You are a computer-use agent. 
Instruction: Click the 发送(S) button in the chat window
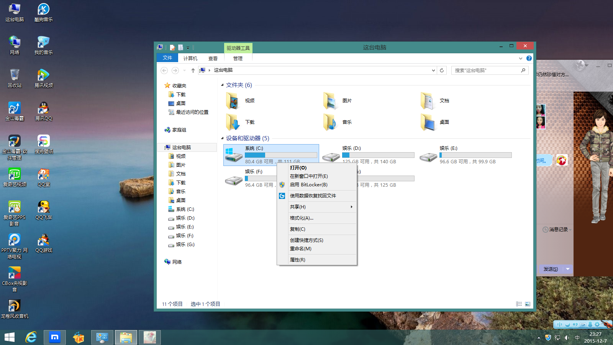point(551,269)
